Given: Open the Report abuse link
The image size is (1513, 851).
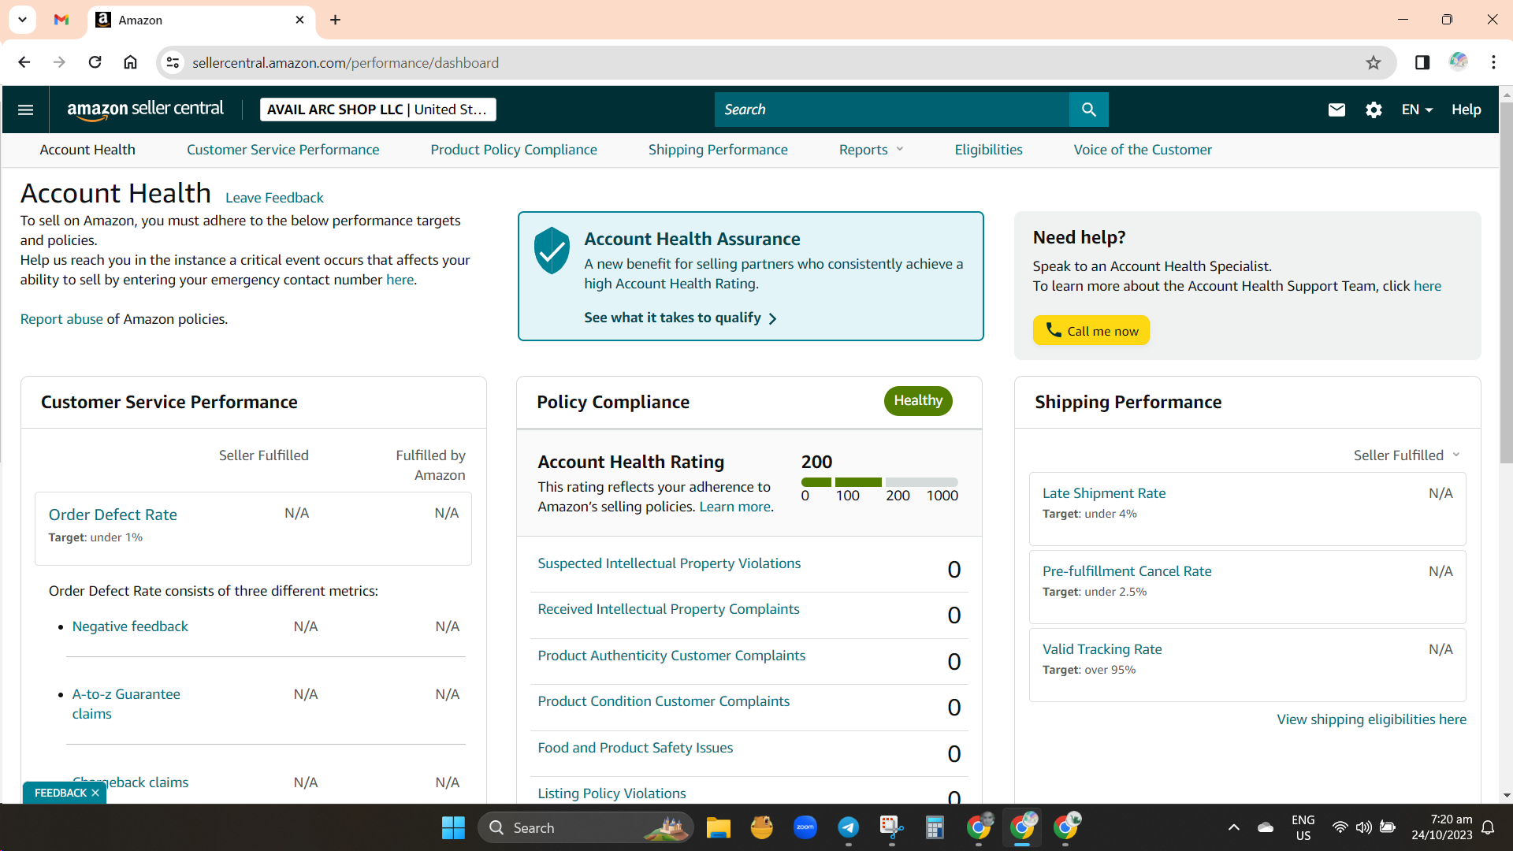Looking at the screenshot, I should (x=61, y=319).
